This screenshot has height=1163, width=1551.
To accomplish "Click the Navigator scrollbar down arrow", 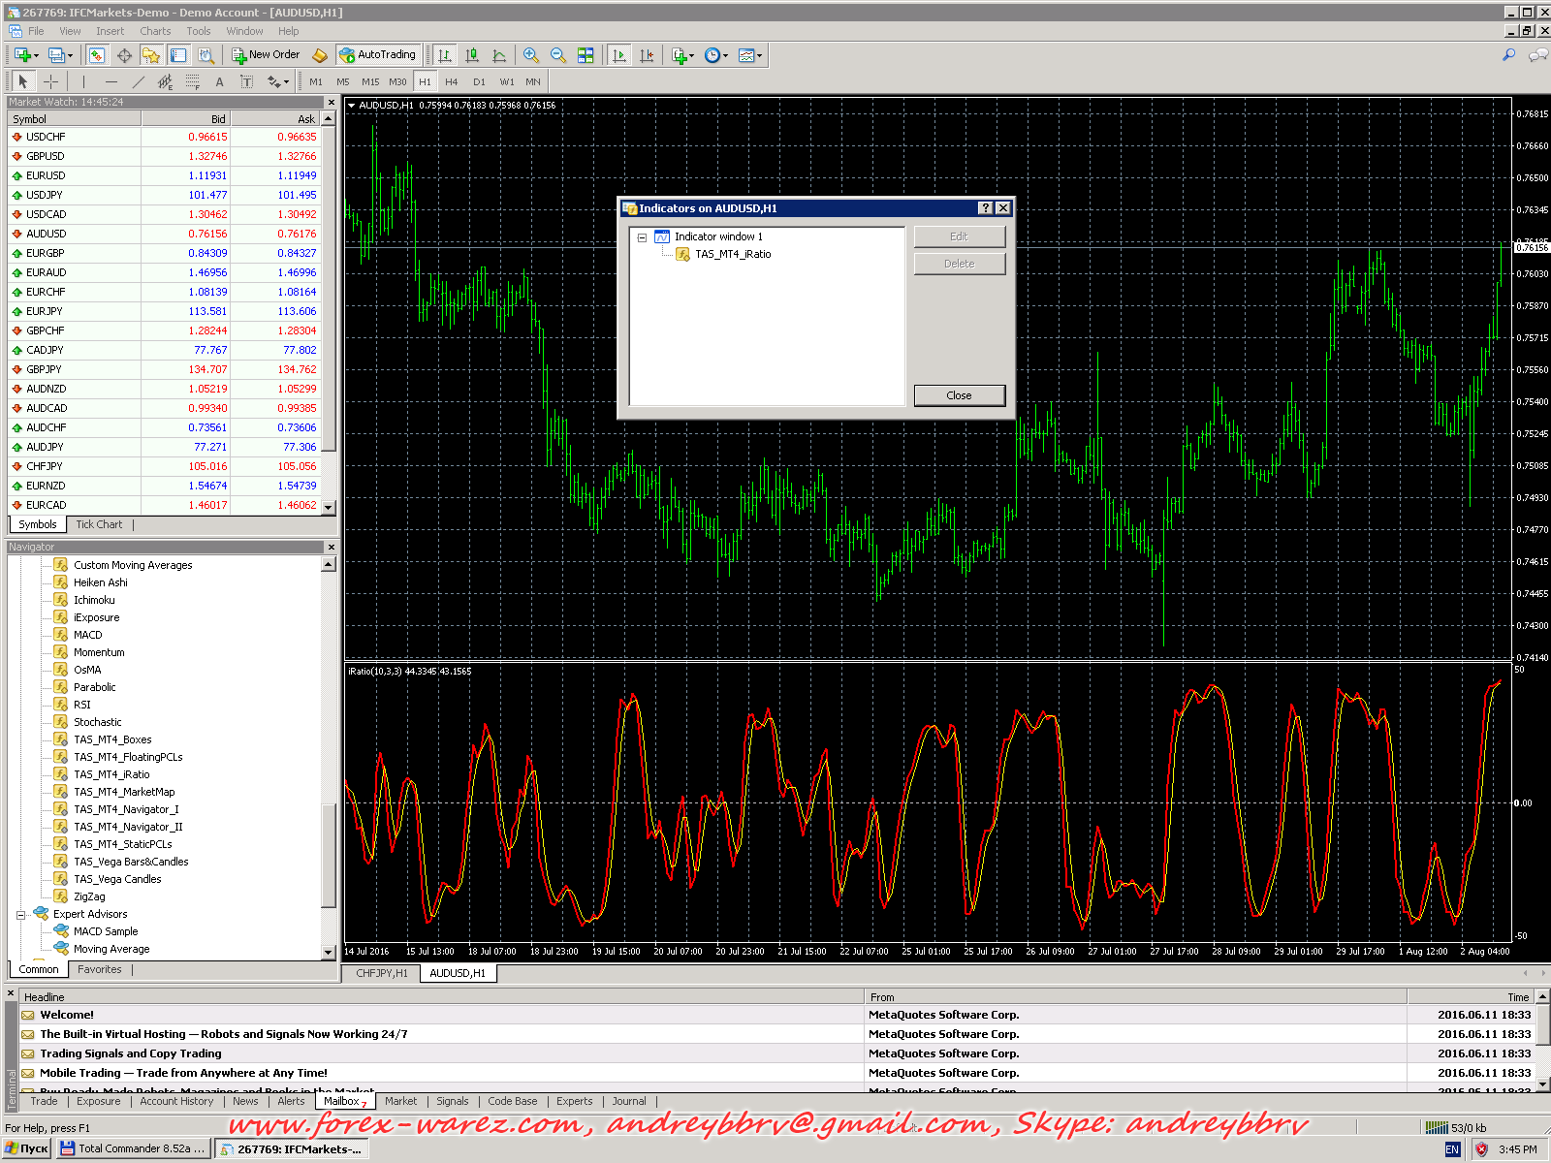I will click(329, 953).
